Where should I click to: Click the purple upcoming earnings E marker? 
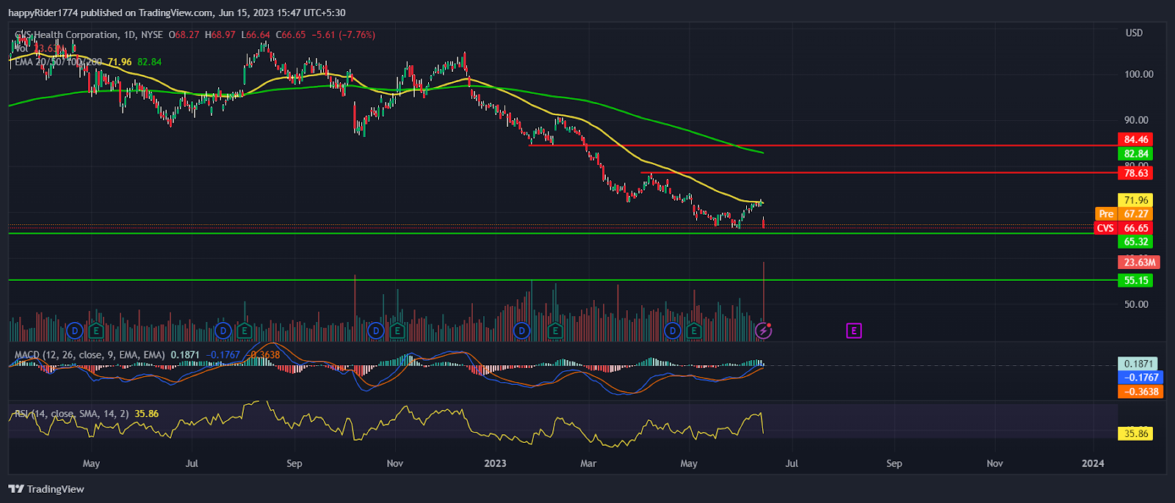coord(853,331)
